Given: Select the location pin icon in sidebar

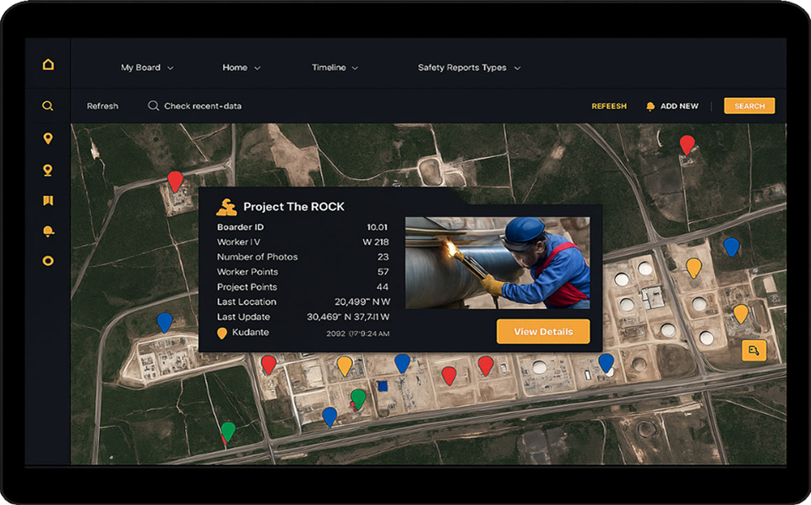Looking at the screenshot, I should (48, 138).
